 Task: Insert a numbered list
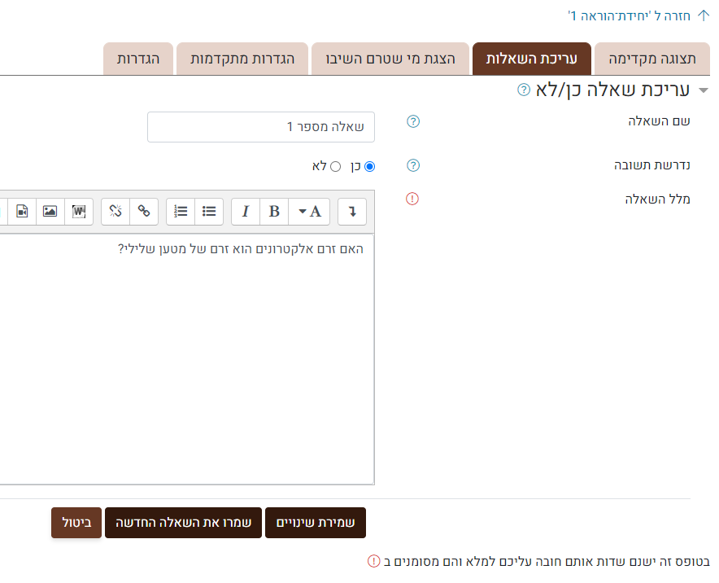tap(181, 212)
